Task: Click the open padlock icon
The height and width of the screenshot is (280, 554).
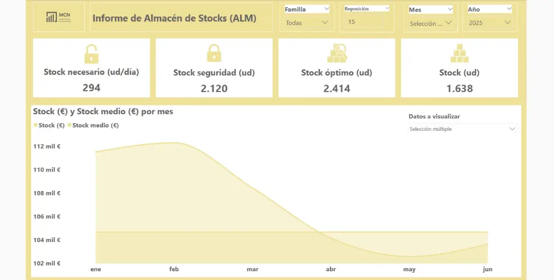Action: (x=91, y=53)
